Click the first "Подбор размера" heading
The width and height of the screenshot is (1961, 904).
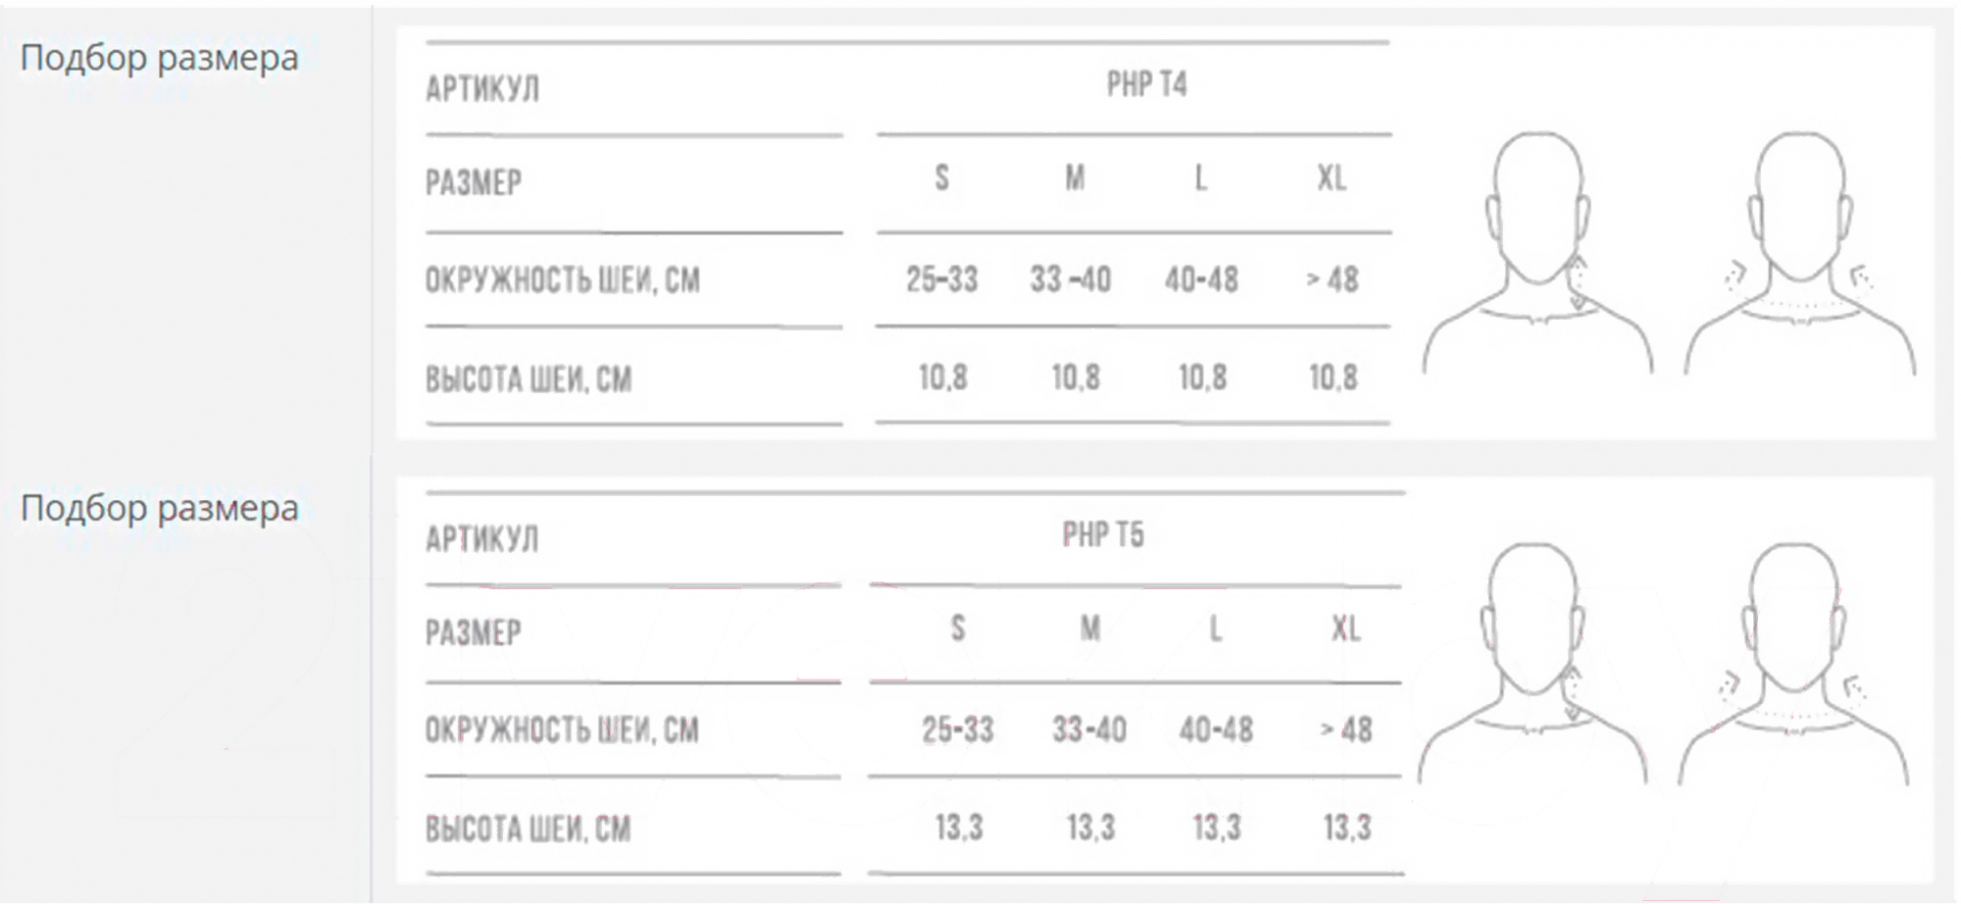[159, 58]
